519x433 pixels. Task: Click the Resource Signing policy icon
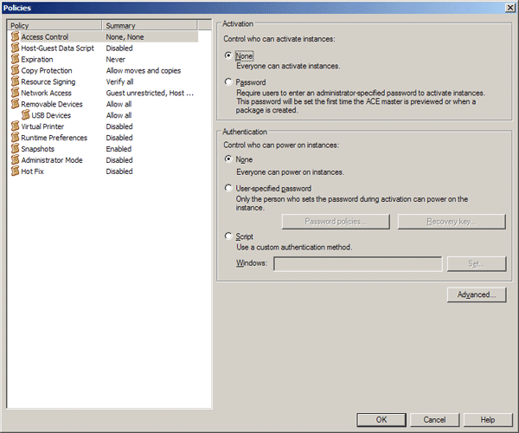[15, 82]
